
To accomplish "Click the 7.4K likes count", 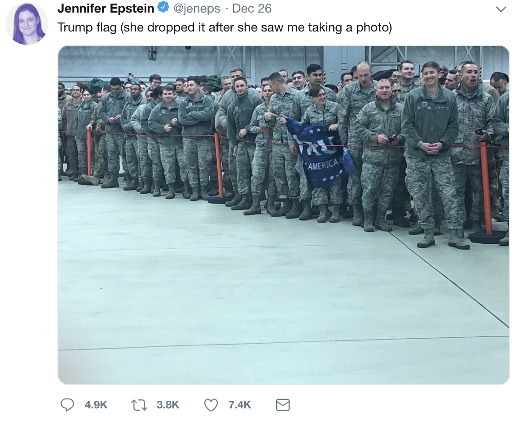I will (x=240, y=405).
